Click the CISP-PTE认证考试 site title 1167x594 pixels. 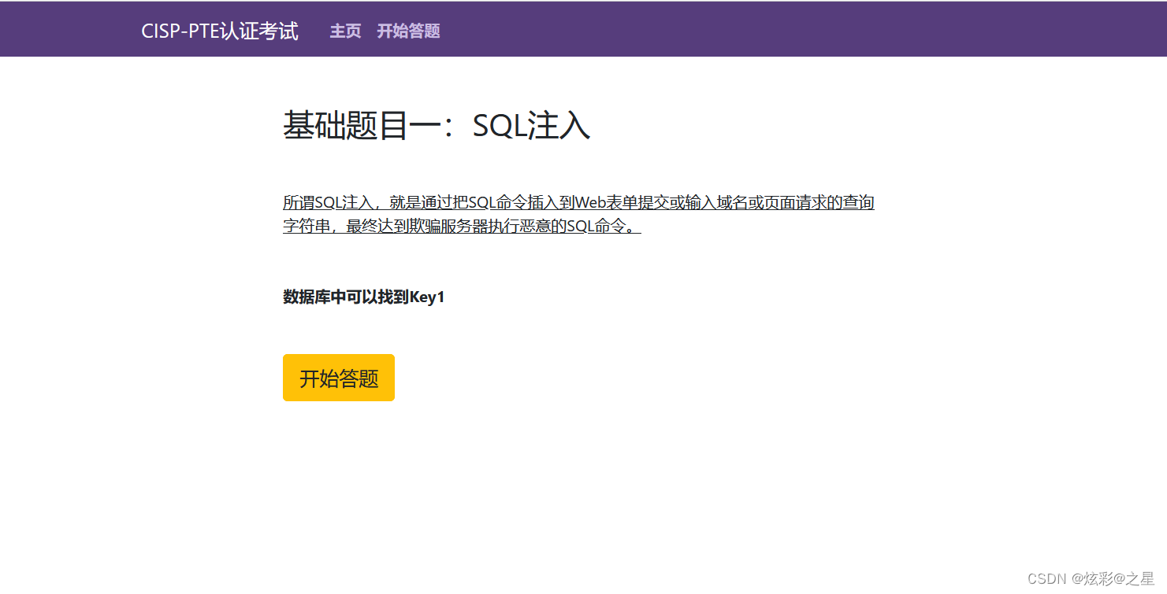(220, 31)
